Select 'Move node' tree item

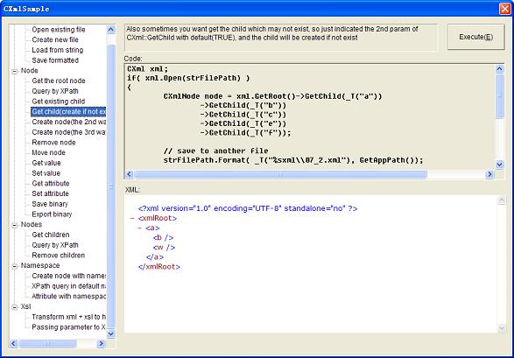[x=48, y=152]
